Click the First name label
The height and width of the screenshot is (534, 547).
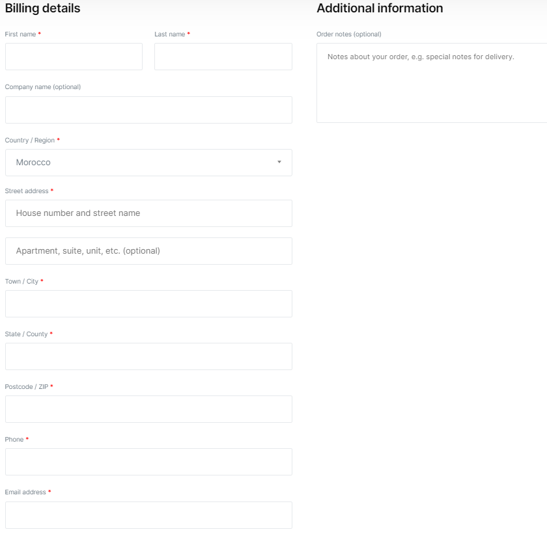pyautogui.click(x=20, y=34)
